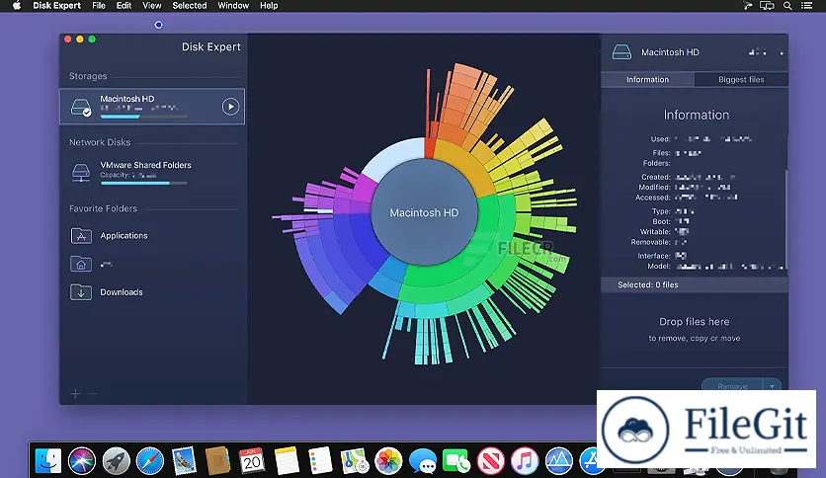Open the Edit menu
826x478 pixels.
tap(124, 6)
